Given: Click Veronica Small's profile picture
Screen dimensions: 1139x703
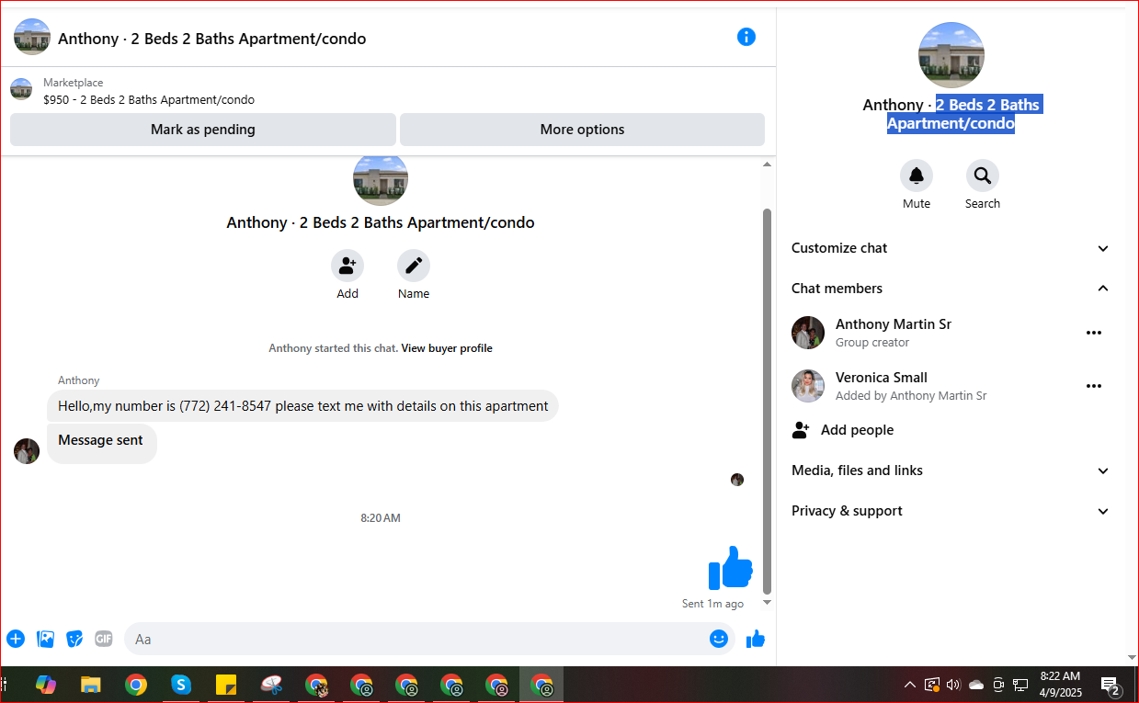Looking at the screenshot, I should 808,386.
